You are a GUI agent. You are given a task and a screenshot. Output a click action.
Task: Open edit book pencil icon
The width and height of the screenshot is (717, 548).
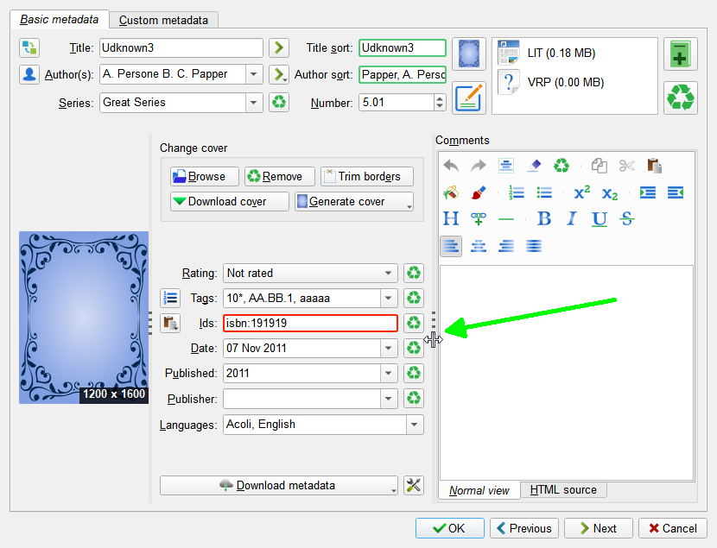point(469,98)
